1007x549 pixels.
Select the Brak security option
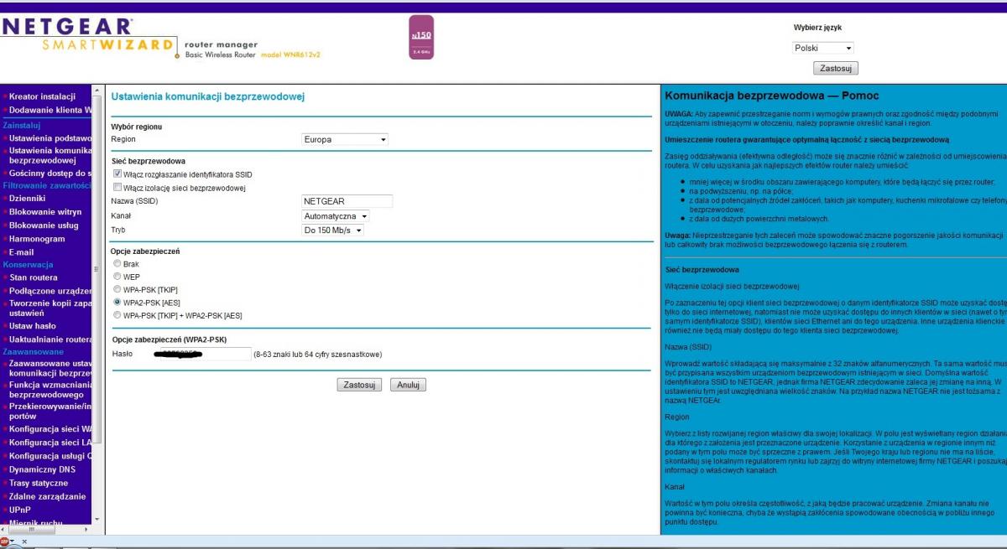[117, 264]
